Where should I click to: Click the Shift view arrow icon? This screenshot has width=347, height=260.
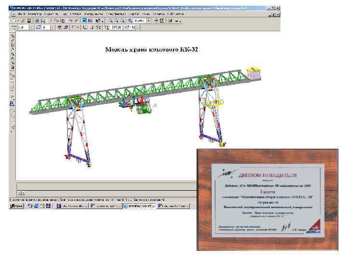pyautogui.click(x=156, y=21)
